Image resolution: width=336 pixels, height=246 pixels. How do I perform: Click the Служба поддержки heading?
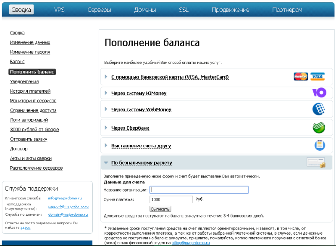[31, 188]
